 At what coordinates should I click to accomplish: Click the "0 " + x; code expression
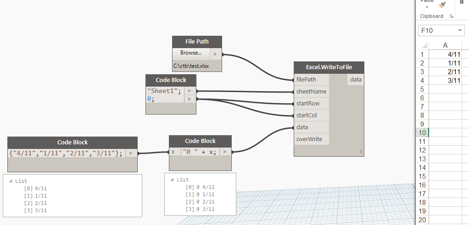tap(200, 152)
